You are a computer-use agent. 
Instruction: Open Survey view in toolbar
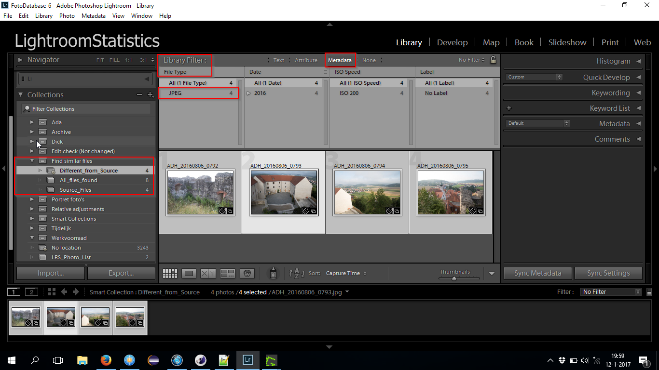point(227,273)
